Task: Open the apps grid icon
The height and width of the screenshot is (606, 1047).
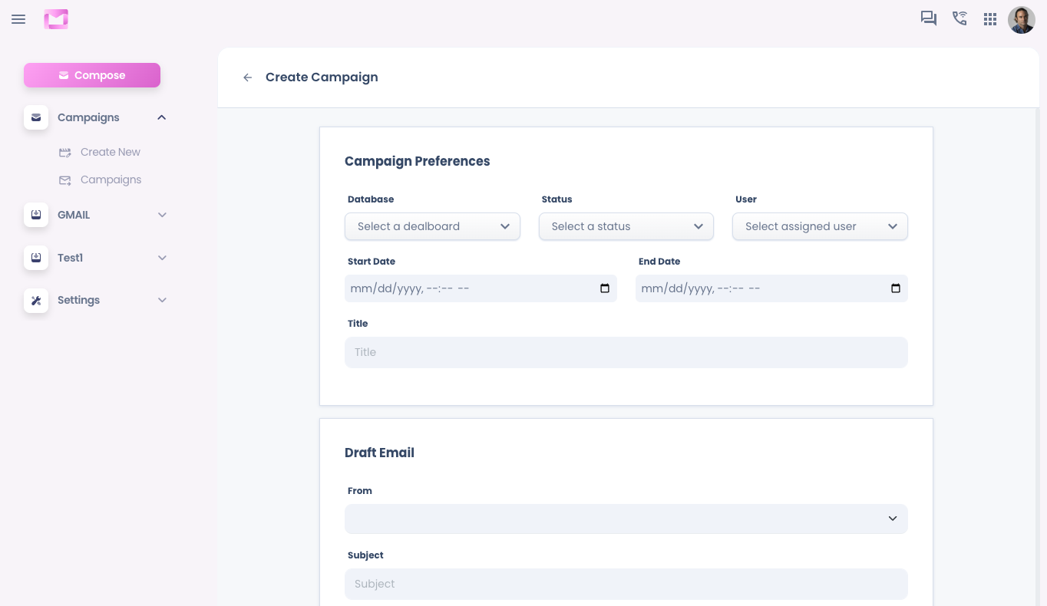Action: pos(990,19)
